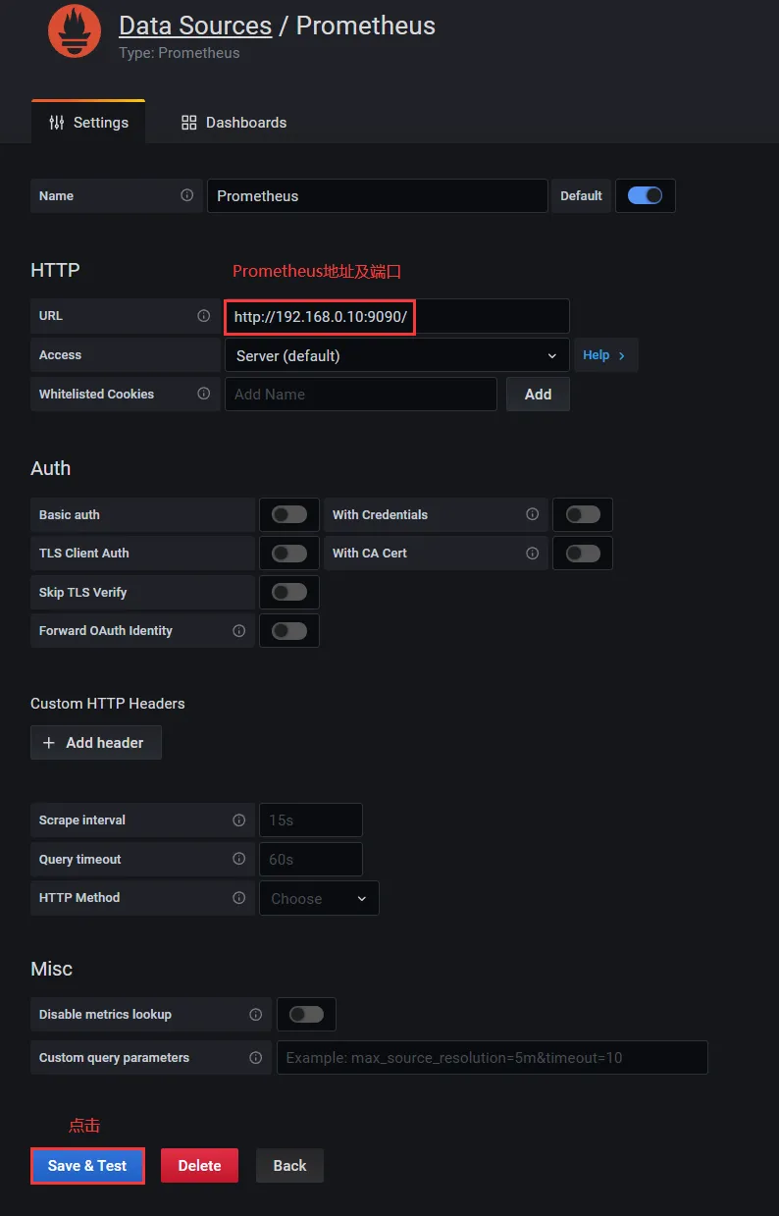Open the Access Server (default) dropdown
The width and height of the screenshot is (779, 1216).
coord(396,355)
